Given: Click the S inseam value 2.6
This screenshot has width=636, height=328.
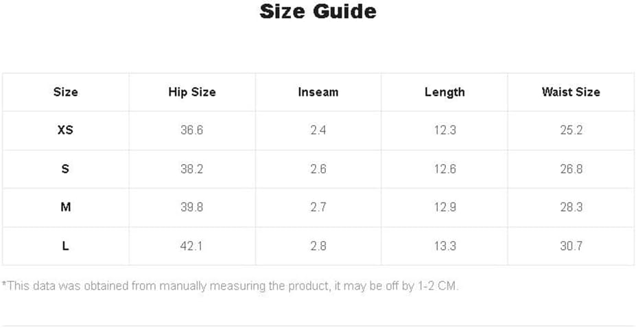Looking at the screenshot, I should (318, 169).
